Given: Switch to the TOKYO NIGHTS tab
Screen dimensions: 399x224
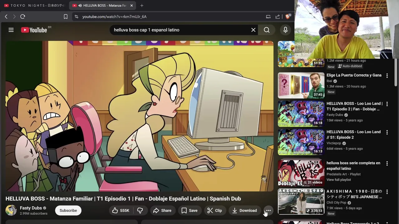Looking at the screenshot, I should point(34,6).
